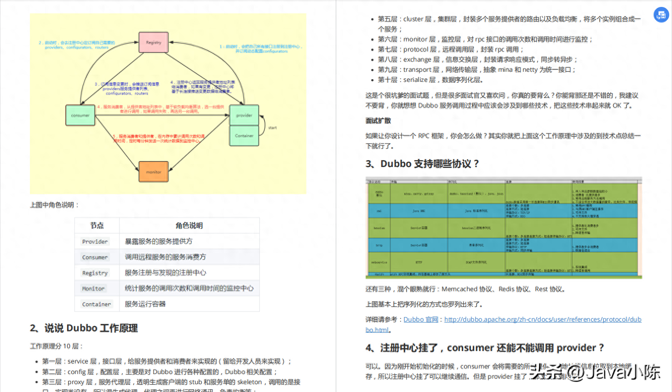Screen dimensions: 672x392
Task: Select the pink Registry box in the diagram
Action: click(x=153, y=42)
